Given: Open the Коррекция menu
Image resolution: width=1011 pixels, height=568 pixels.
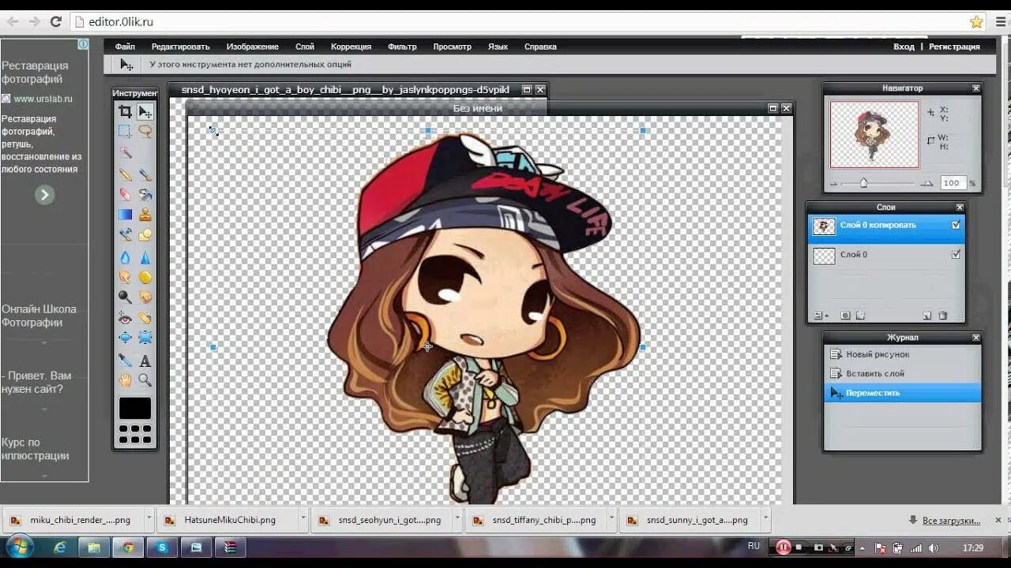Looking at the screenshot, I should (x=351, y=47).
